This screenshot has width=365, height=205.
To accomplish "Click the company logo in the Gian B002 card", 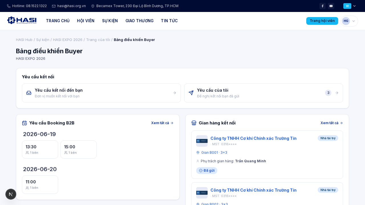I will [x=202, y=193].
